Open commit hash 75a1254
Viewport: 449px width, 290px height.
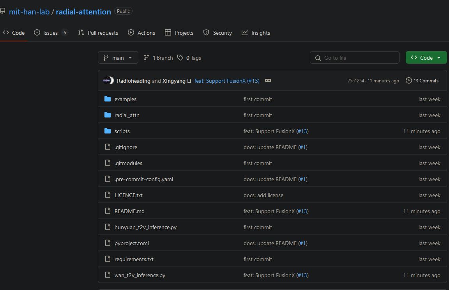pos(355,81)
